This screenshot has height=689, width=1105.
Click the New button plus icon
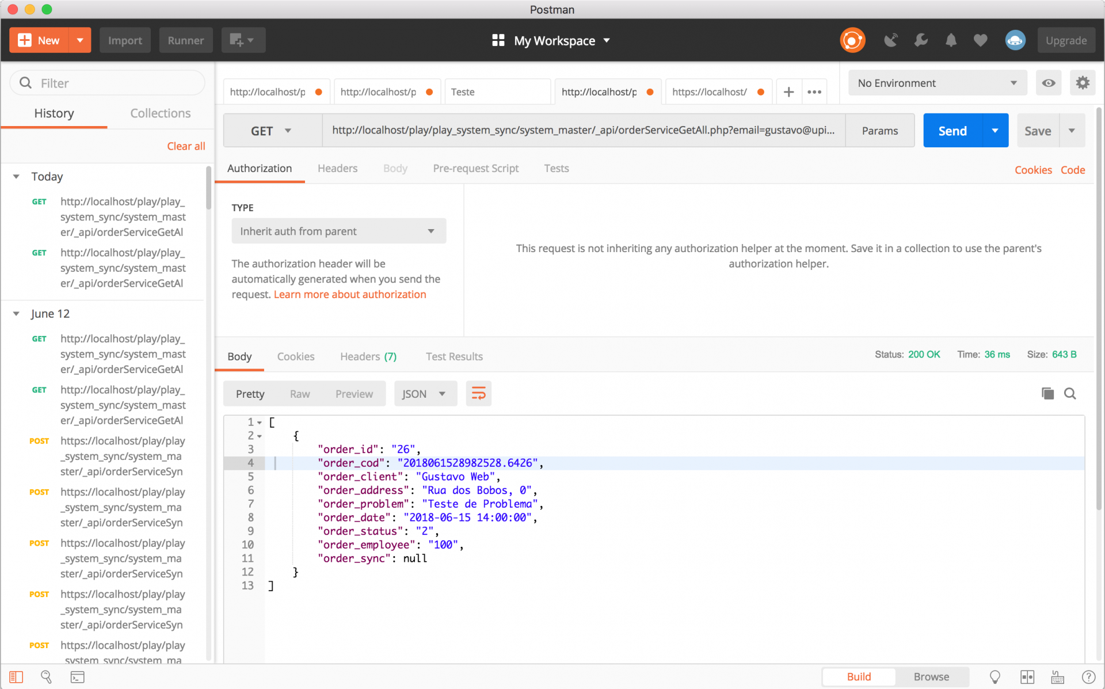pos(25,40)
